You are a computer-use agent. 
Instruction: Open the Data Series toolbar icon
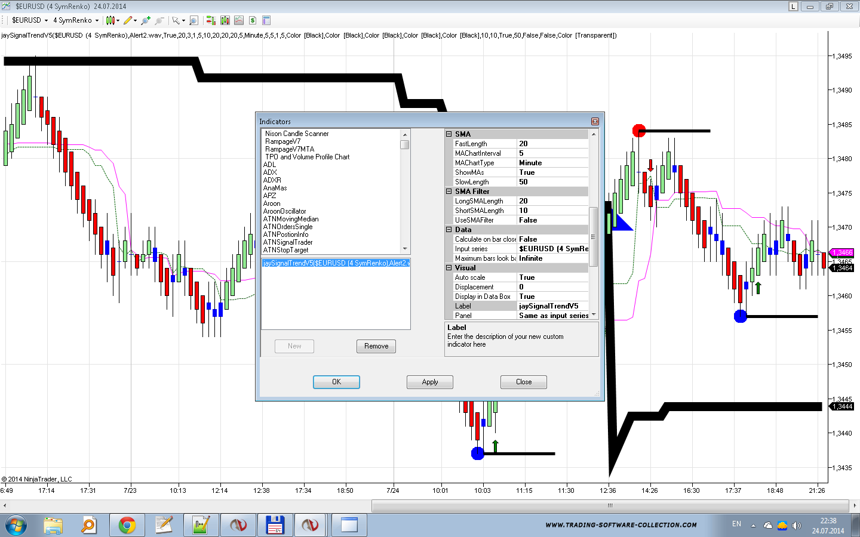click(x=211, y=20)
